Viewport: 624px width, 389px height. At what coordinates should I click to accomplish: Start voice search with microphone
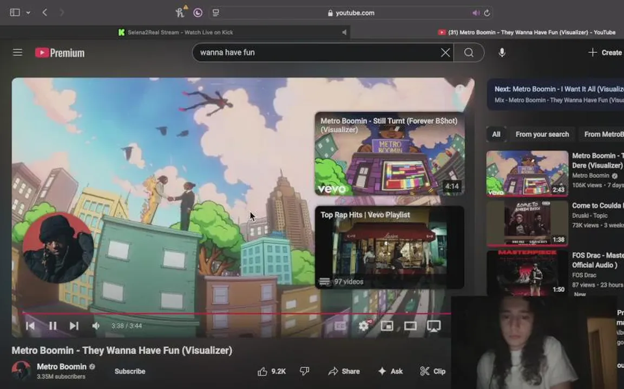(502, 52)
